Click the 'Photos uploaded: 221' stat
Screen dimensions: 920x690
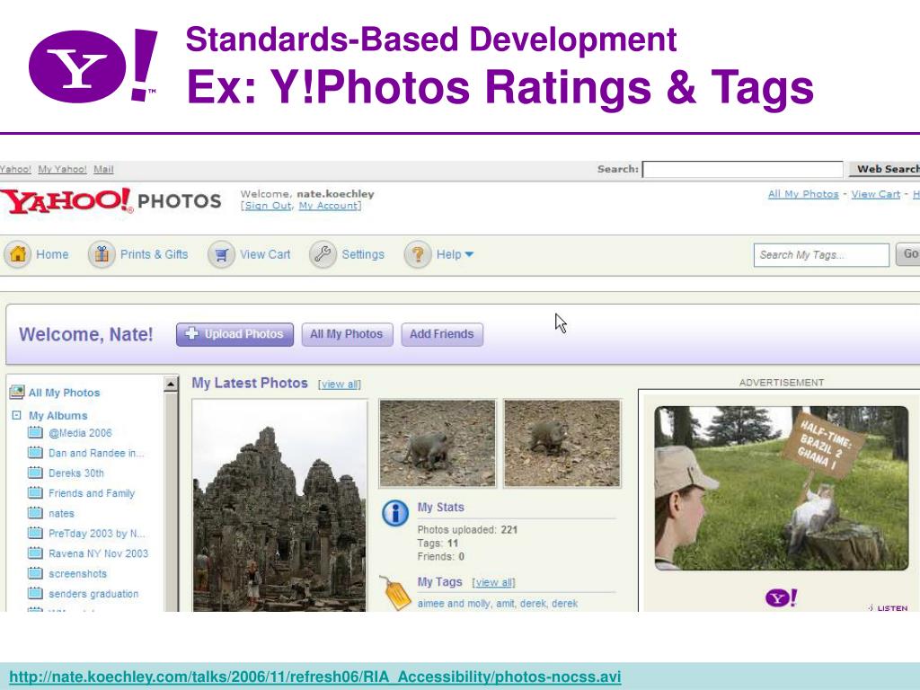click(x=467, y=530)
